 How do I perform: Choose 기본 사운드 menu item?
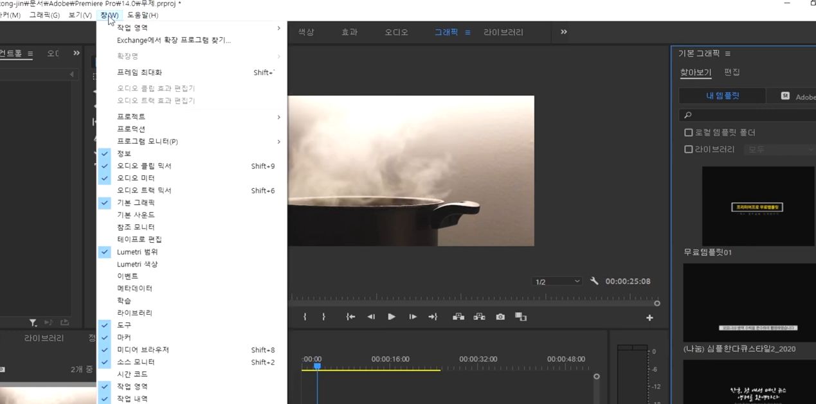click(x=192, y=215)
